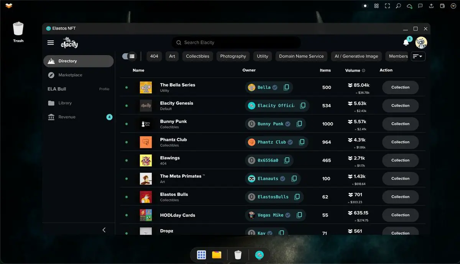
Task: Click the Volume info icon
Action: (363, 70)
